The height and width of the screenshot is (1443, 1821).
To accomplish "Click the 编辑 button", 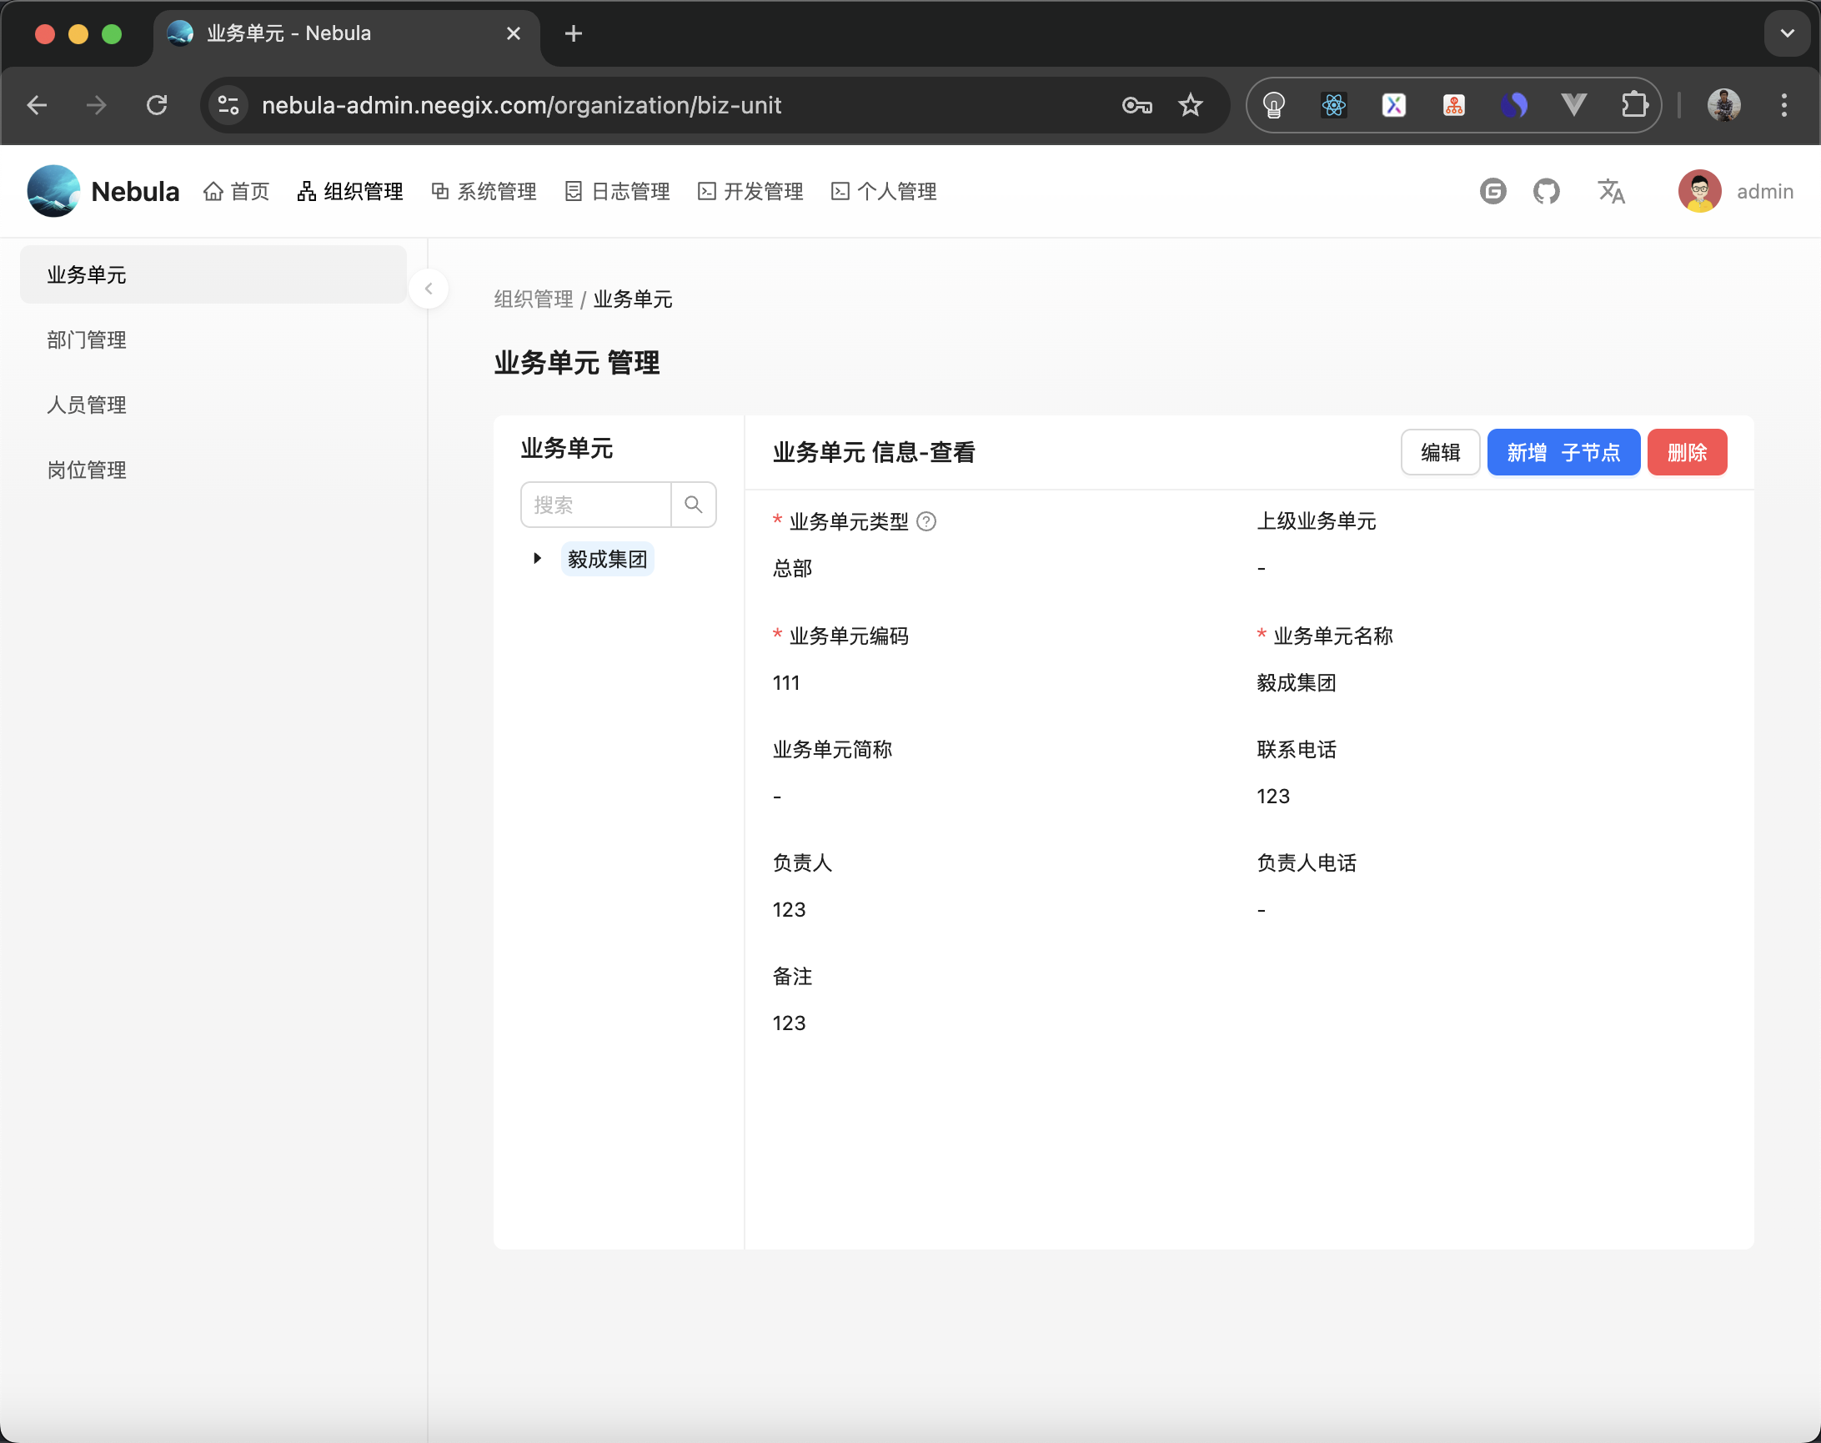I will click(x=1440, y=452).
